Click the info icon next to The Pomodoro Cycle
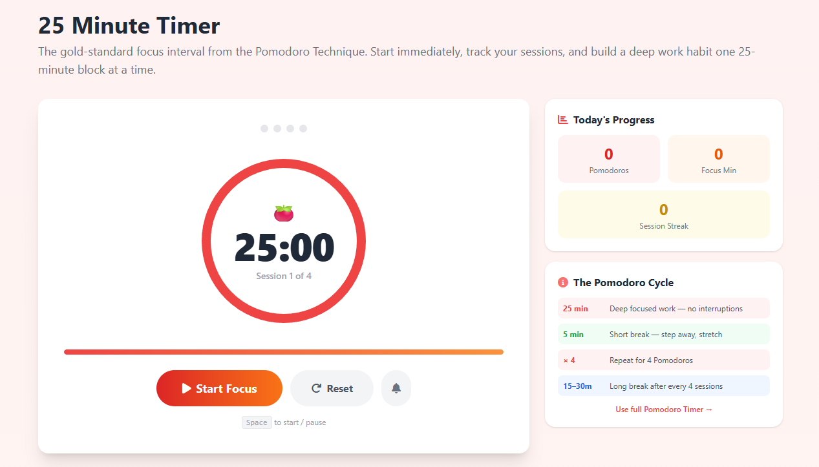Image resolution: width=819 pixels, height=467 pixels. click(x=562, y=282)
